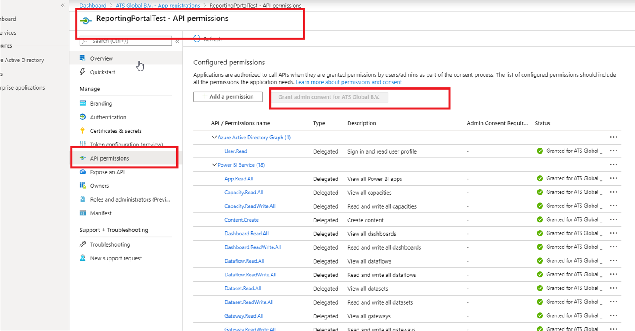
Task: Open the Dataflow.ReadWrite.All permission
Action: coord(250,275)
